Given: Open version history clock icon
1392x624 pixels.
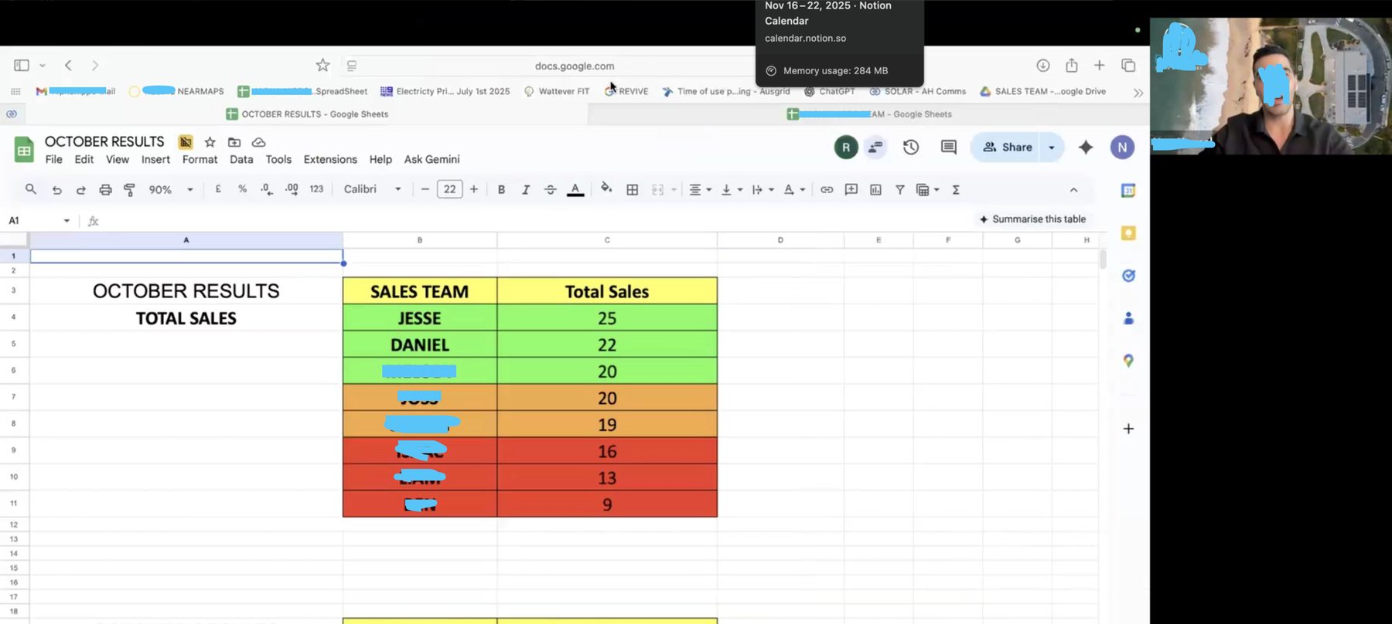Looking at the screenshot, I should [x=911, y=148].
